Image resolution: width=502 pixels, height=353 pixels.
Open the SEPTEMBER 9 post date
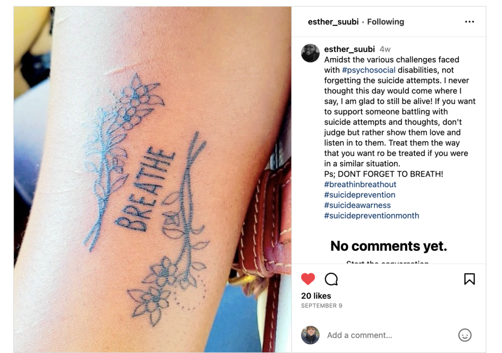coord(322,306)
